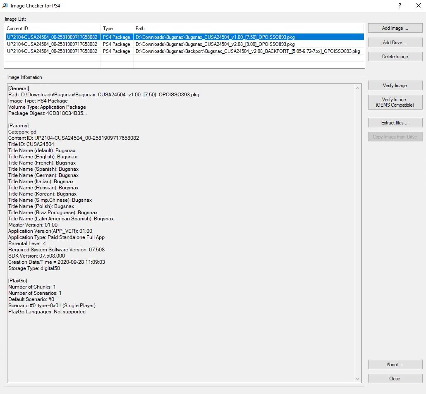Click the [Params] section heading
Image resolution: width=426 pixels, height=394 pixels.
tap(19, 125)
